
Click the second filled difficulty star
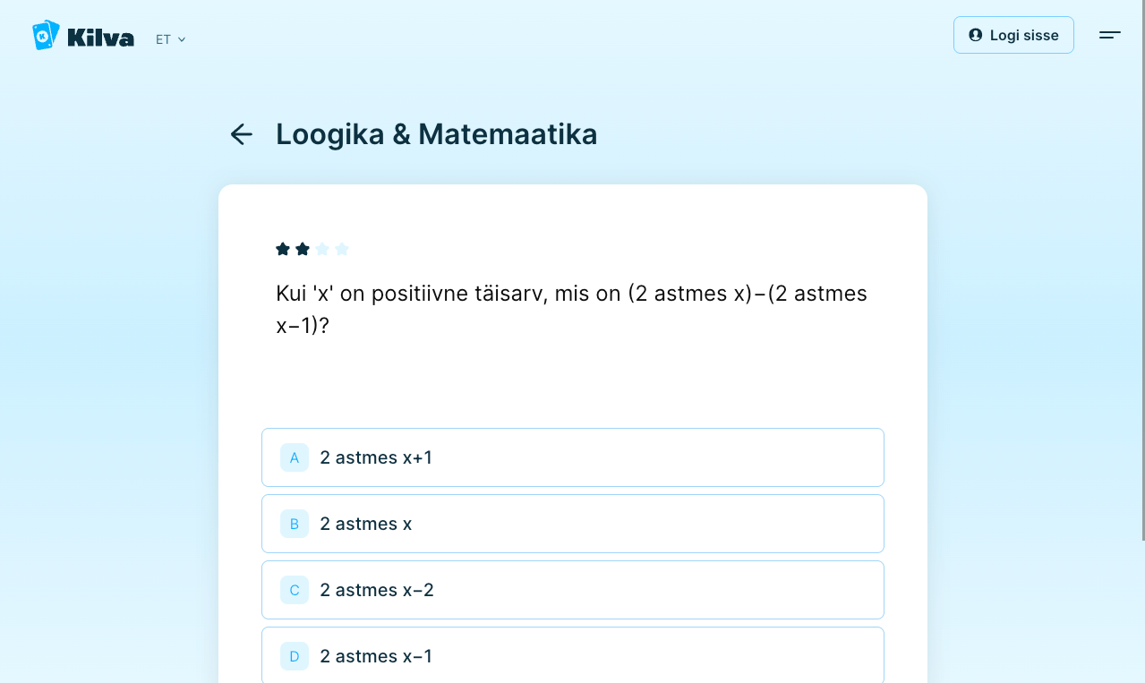303,249
